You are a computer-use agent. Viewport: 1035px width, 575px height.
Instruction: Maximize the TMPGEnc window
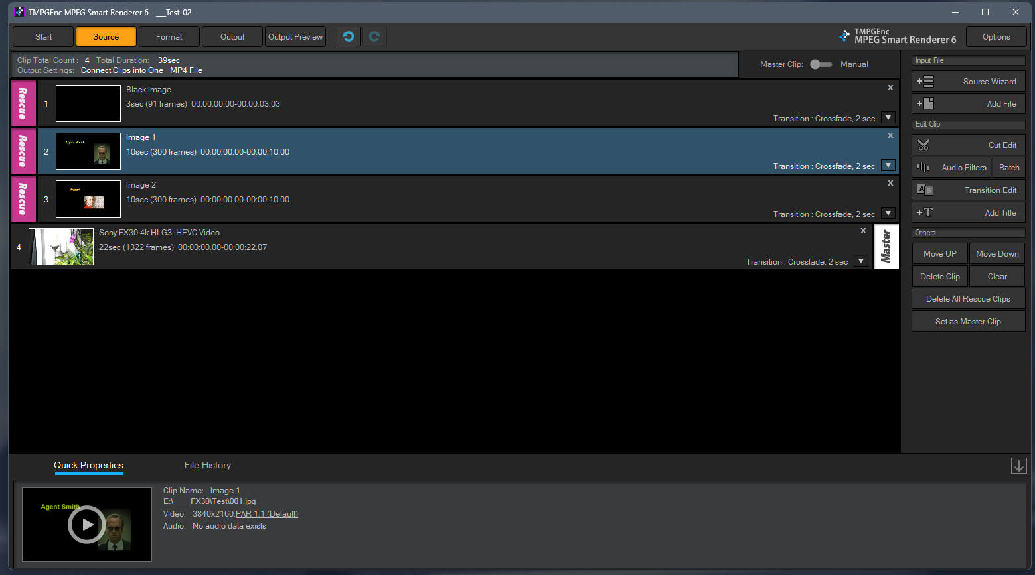[x=985, y=12]
